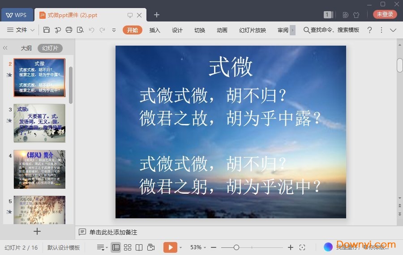Close the 式微ppt课件 document tab
This screenshot has height=255, width=403.
(x=139, y=15)
